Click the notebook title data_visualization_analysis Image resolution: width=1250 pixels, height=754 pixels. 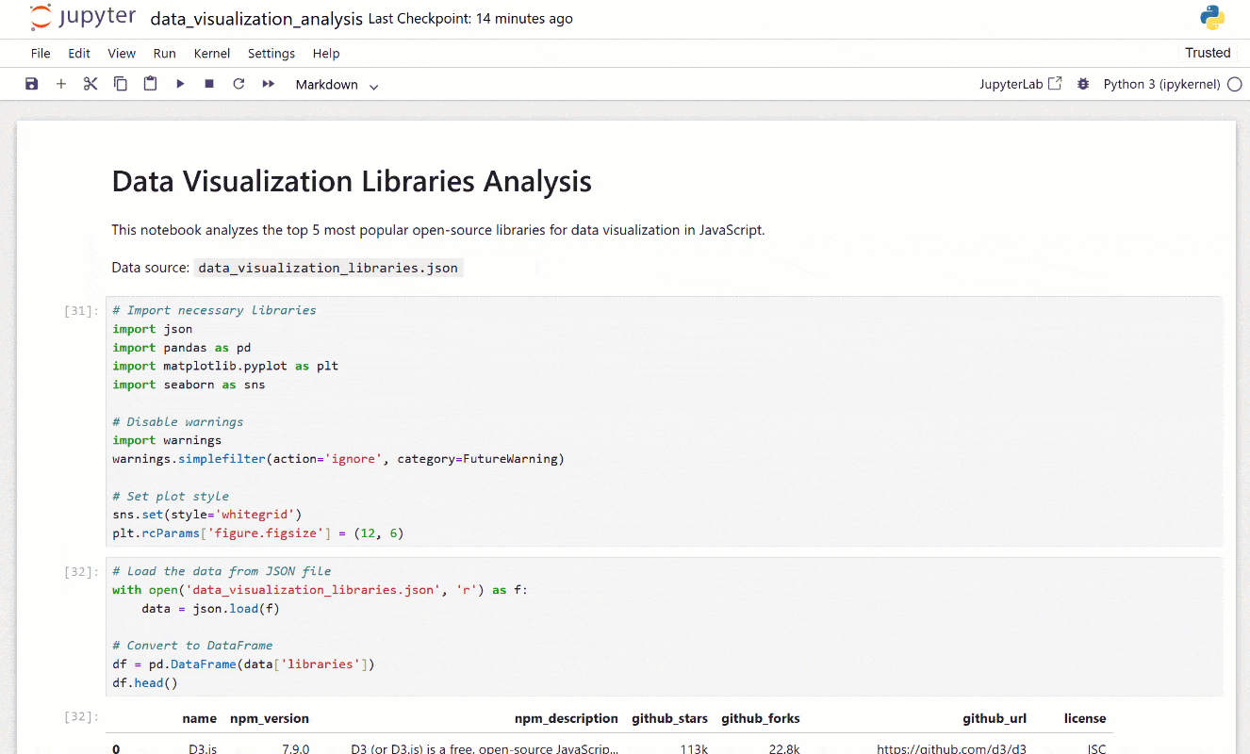[256, 19]
